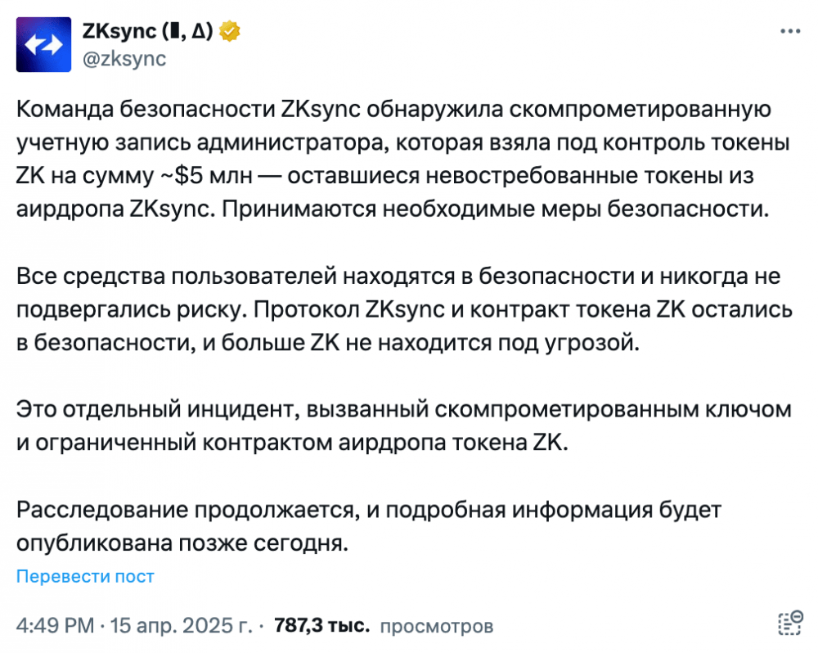Open the @zksync handle link
Image resolution: width=818 pixels, height=653 pixels.
point(124,58)
